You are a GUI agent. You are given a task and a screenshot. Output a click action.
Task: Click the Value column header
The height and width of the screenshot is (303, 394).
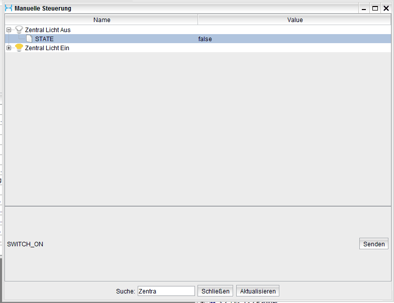point(295,20)
